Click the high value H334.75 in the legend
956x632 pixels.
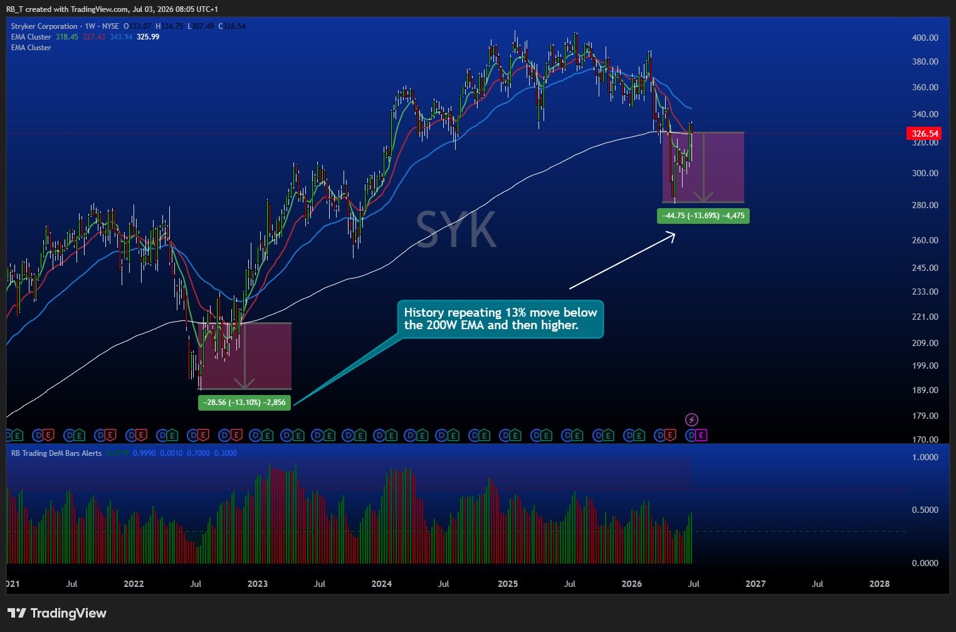[169, 26]
